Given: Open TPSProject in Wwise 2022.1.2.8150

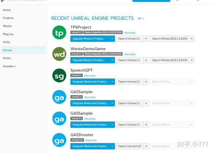Looking at the screenshot, I should click(x=169, y=39).
